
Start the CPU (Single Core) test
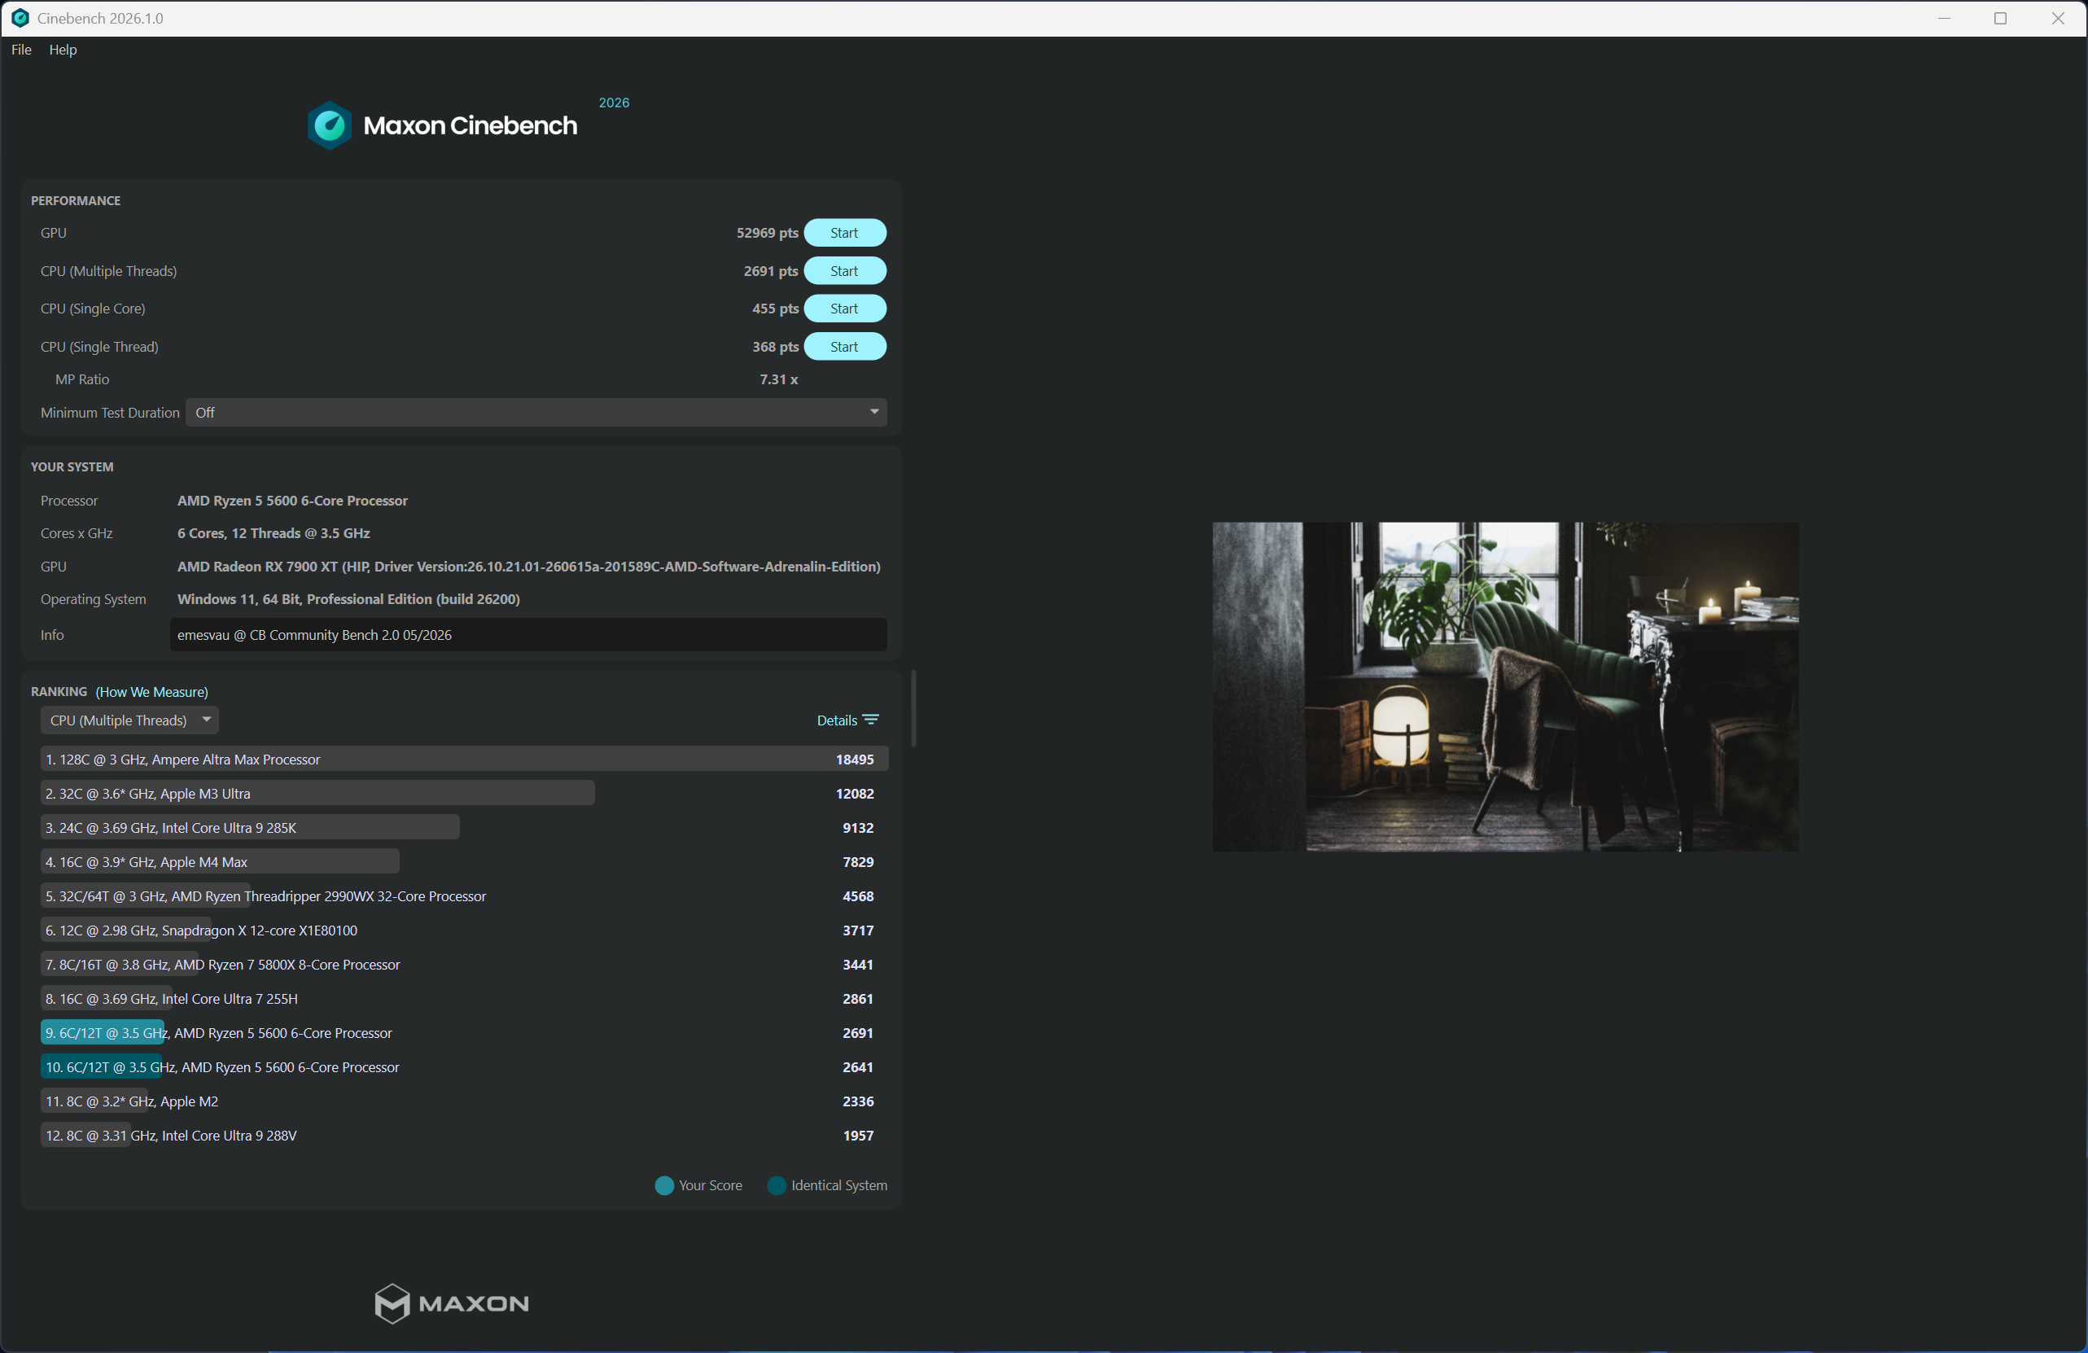tap(844, 309)
